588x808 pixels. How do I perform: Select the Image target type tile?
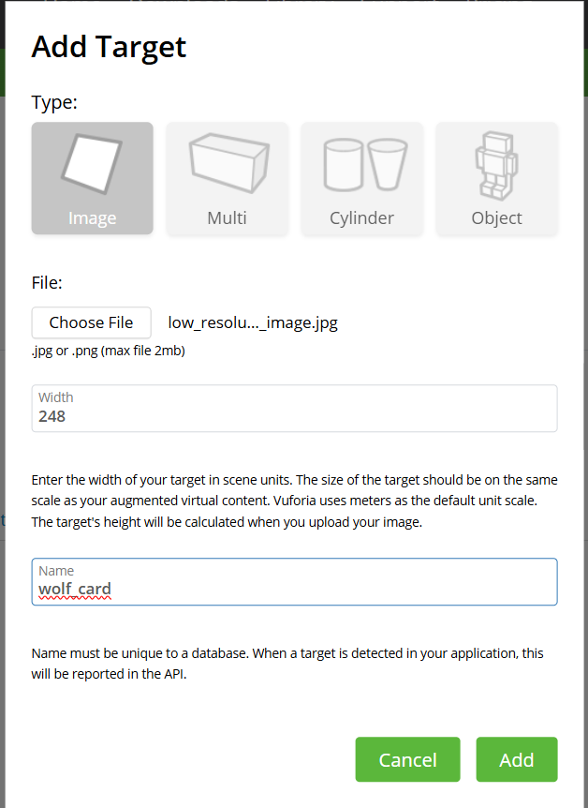tap(92, 178)
